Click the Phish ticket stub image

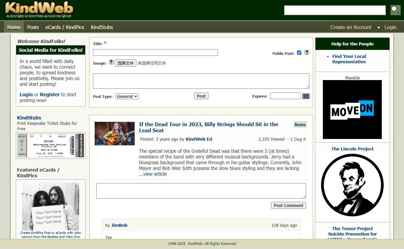(50, 145)
